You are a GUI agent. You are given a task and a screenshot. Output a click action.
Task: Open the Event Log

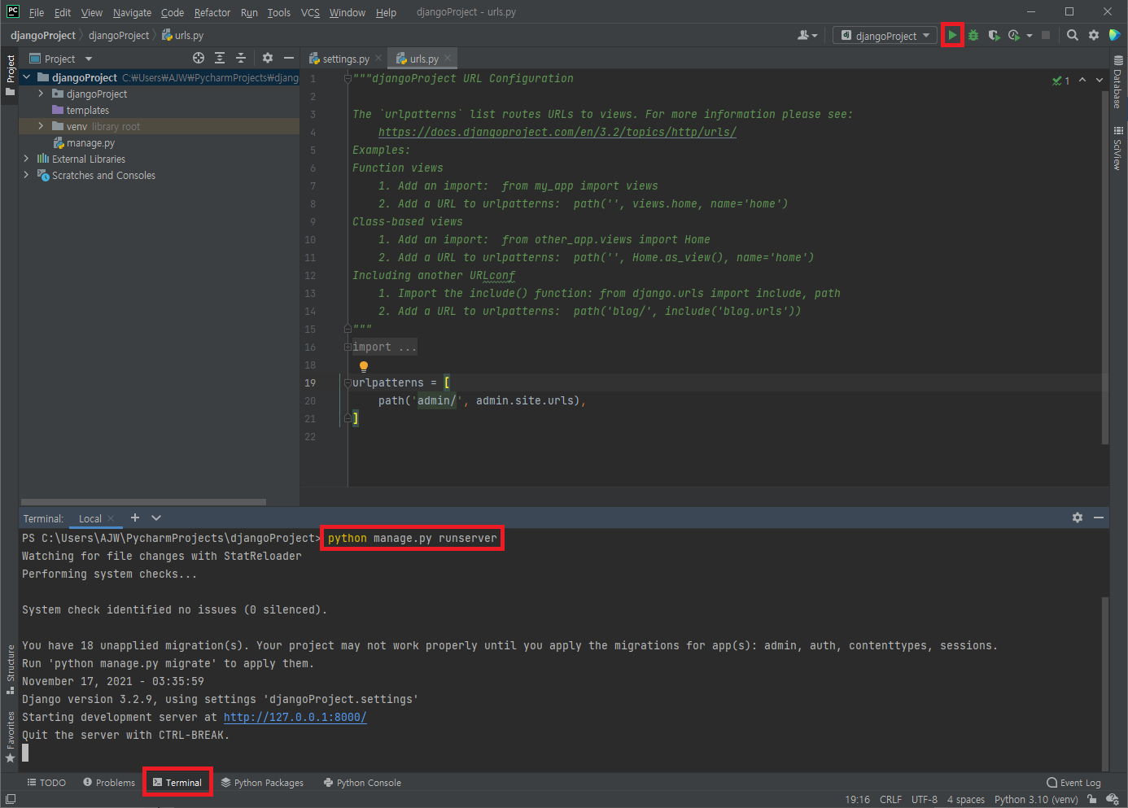(1073, 783)
